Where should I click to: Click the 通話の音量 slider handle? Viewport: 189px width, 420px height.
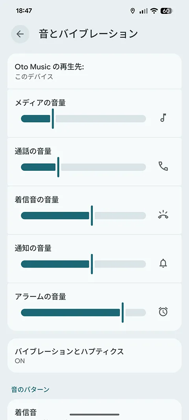pos(58,167)
